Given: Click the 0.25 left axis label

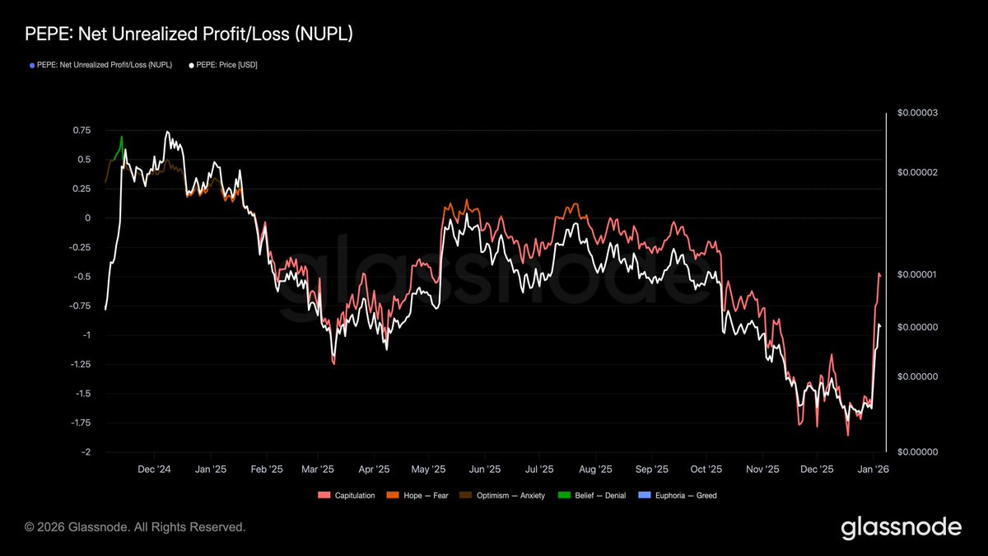Looking at the screenshot, I should (x=82, y=189).
